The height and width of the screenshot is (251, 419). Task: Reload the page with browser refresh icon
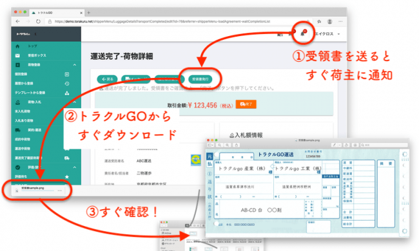(x=38, y=21)
